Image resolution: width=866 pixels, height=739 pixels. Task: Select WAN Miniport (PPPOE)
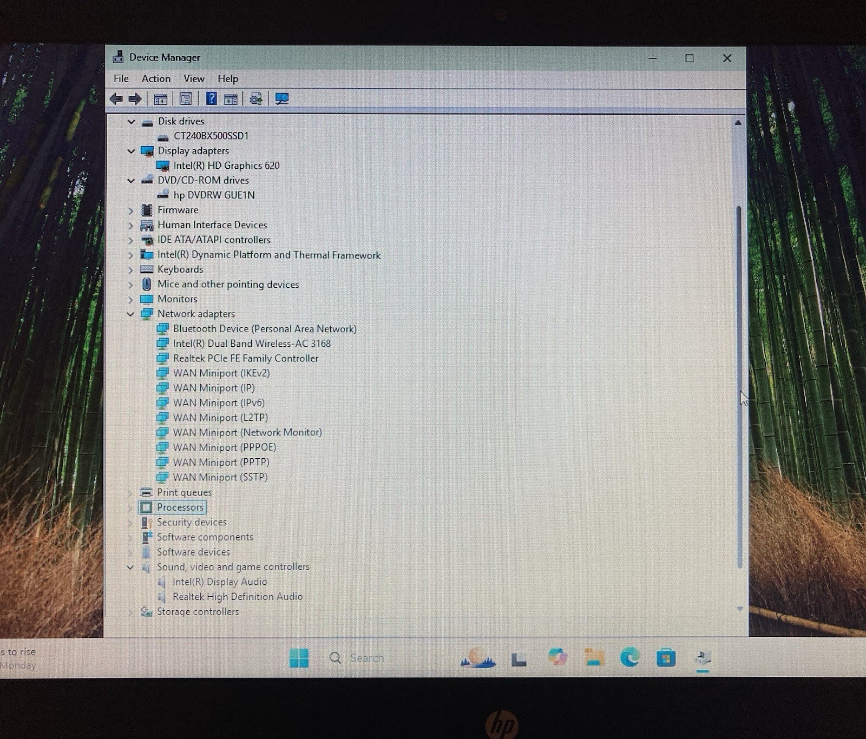pos(225,447)
